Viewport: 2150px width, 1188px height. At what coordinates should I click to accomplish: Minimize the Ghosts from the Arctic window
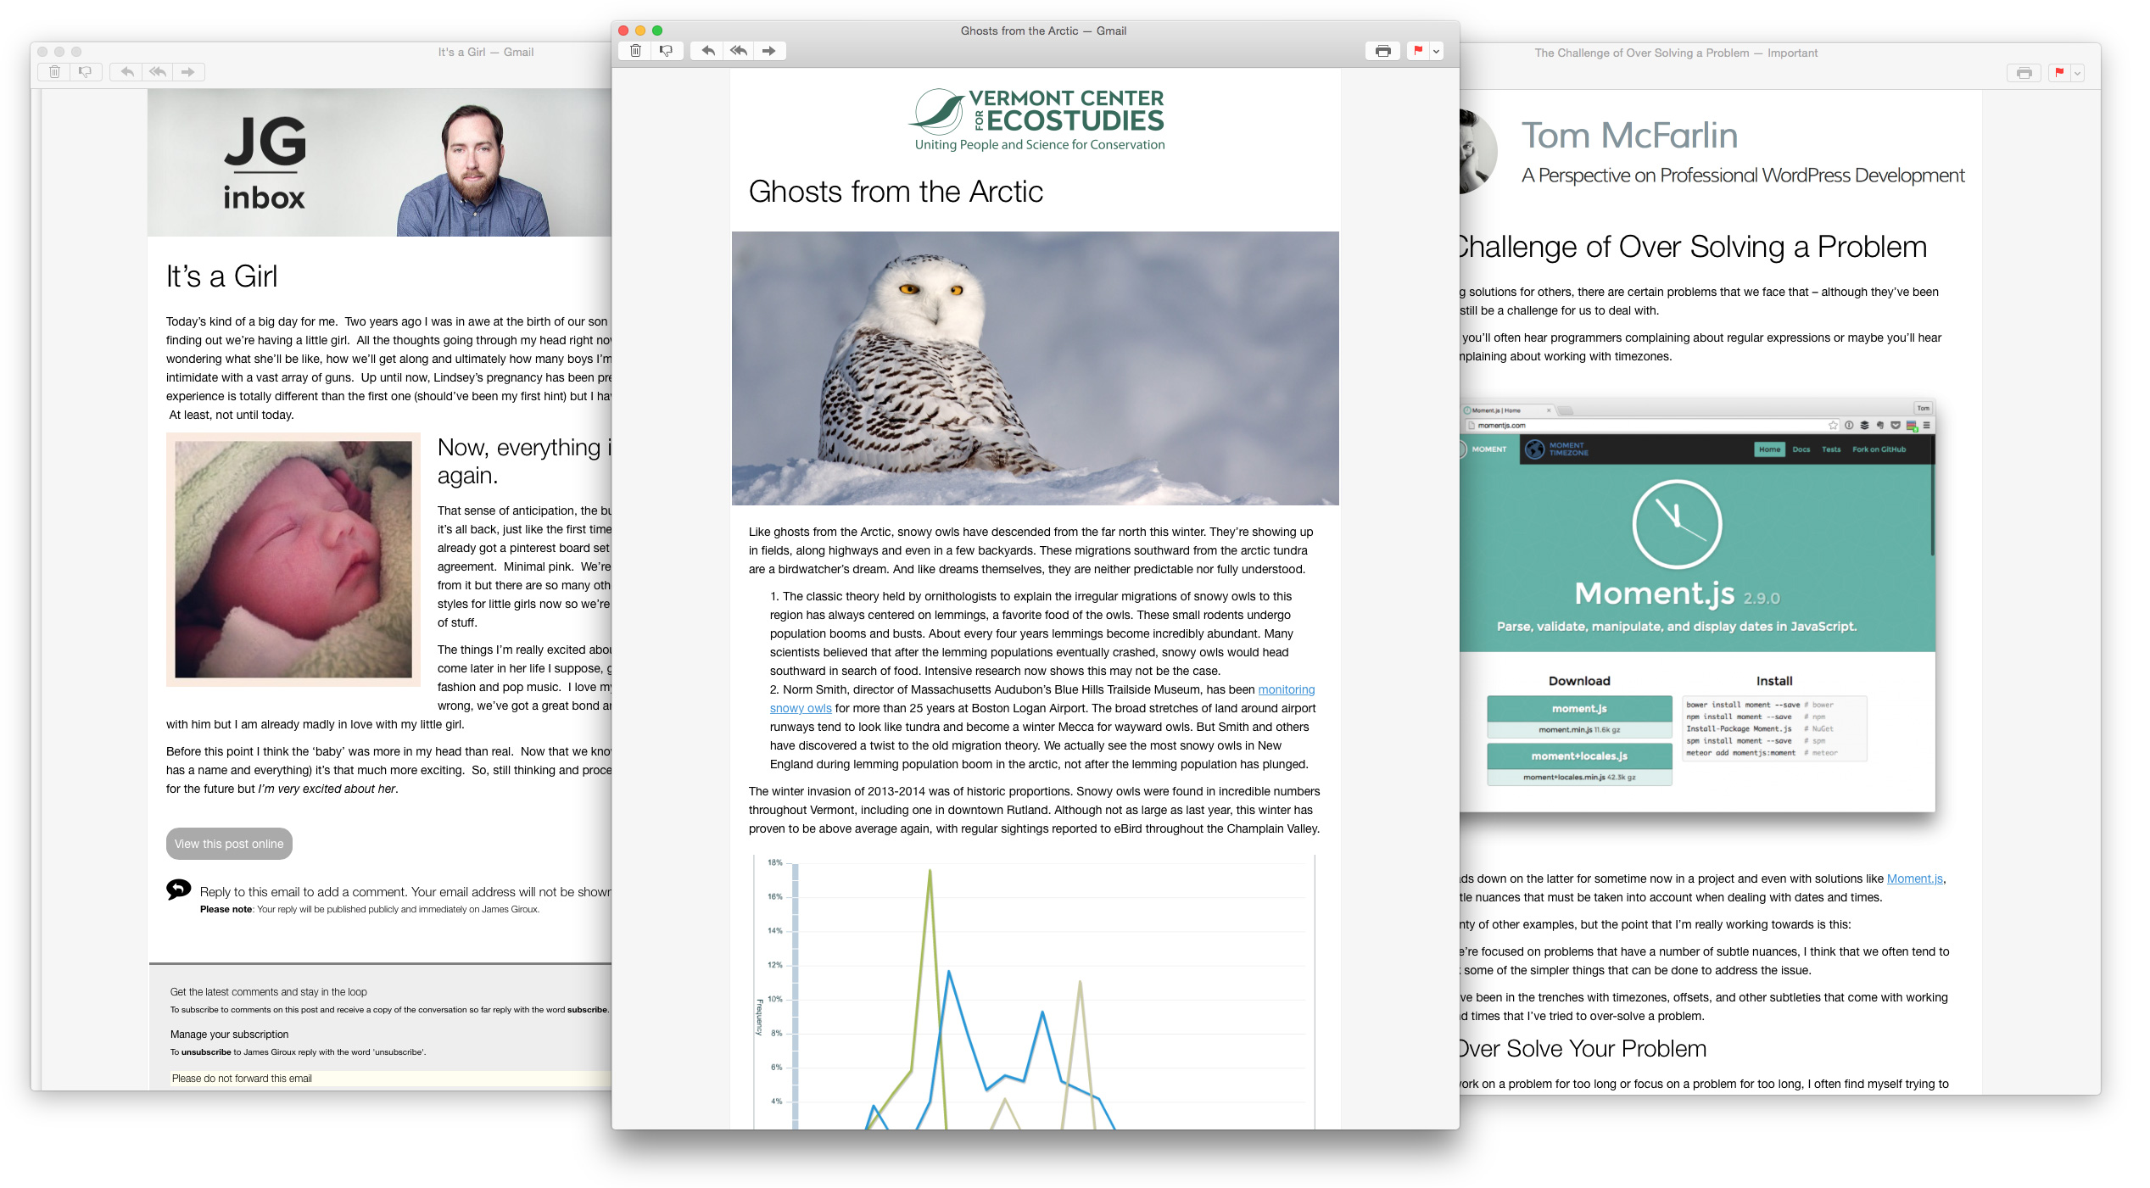pos(640,31)
